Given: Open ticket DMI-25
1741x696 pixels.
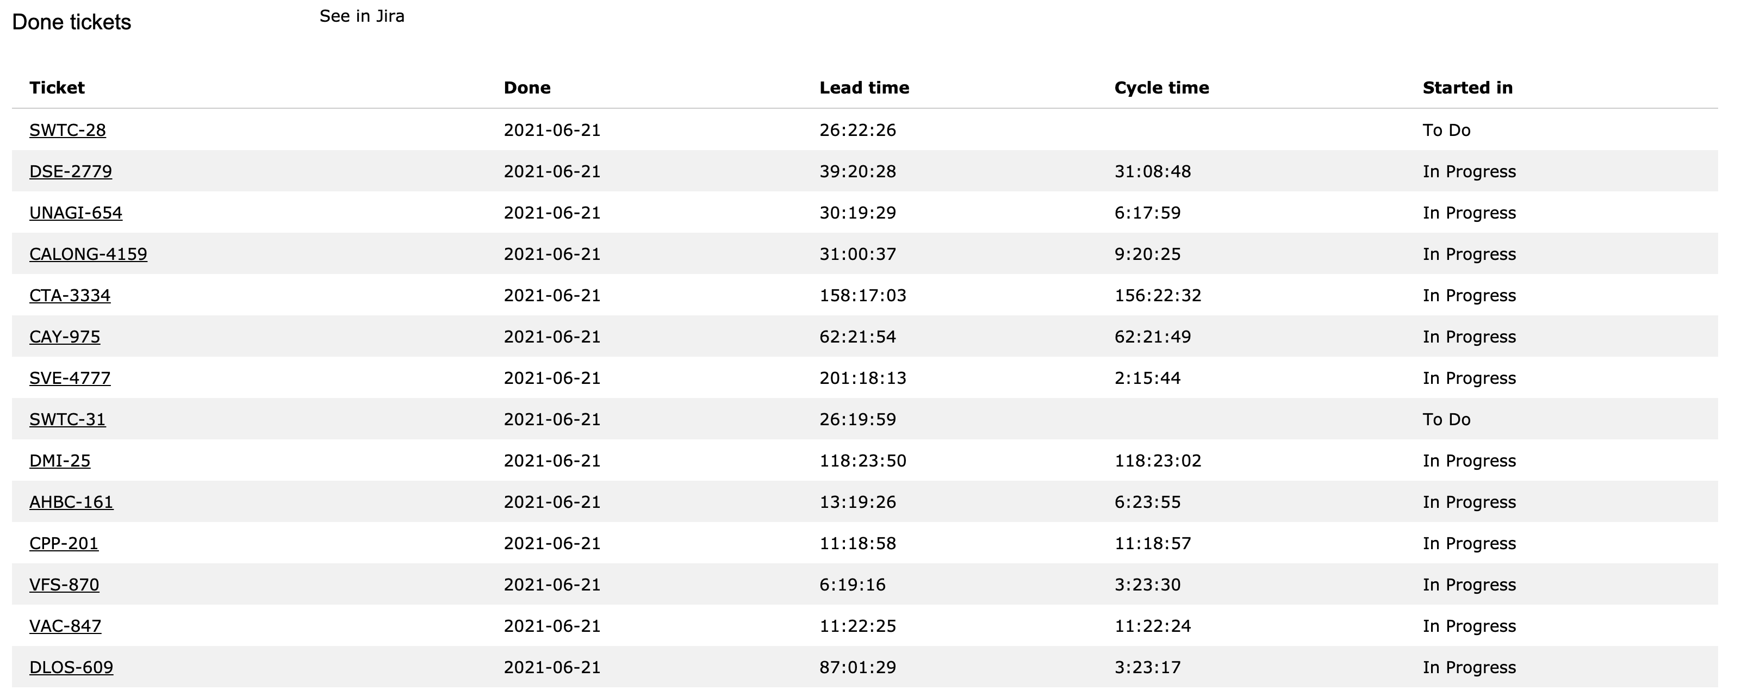Looking at the screenshot, I should click(59, 460).
